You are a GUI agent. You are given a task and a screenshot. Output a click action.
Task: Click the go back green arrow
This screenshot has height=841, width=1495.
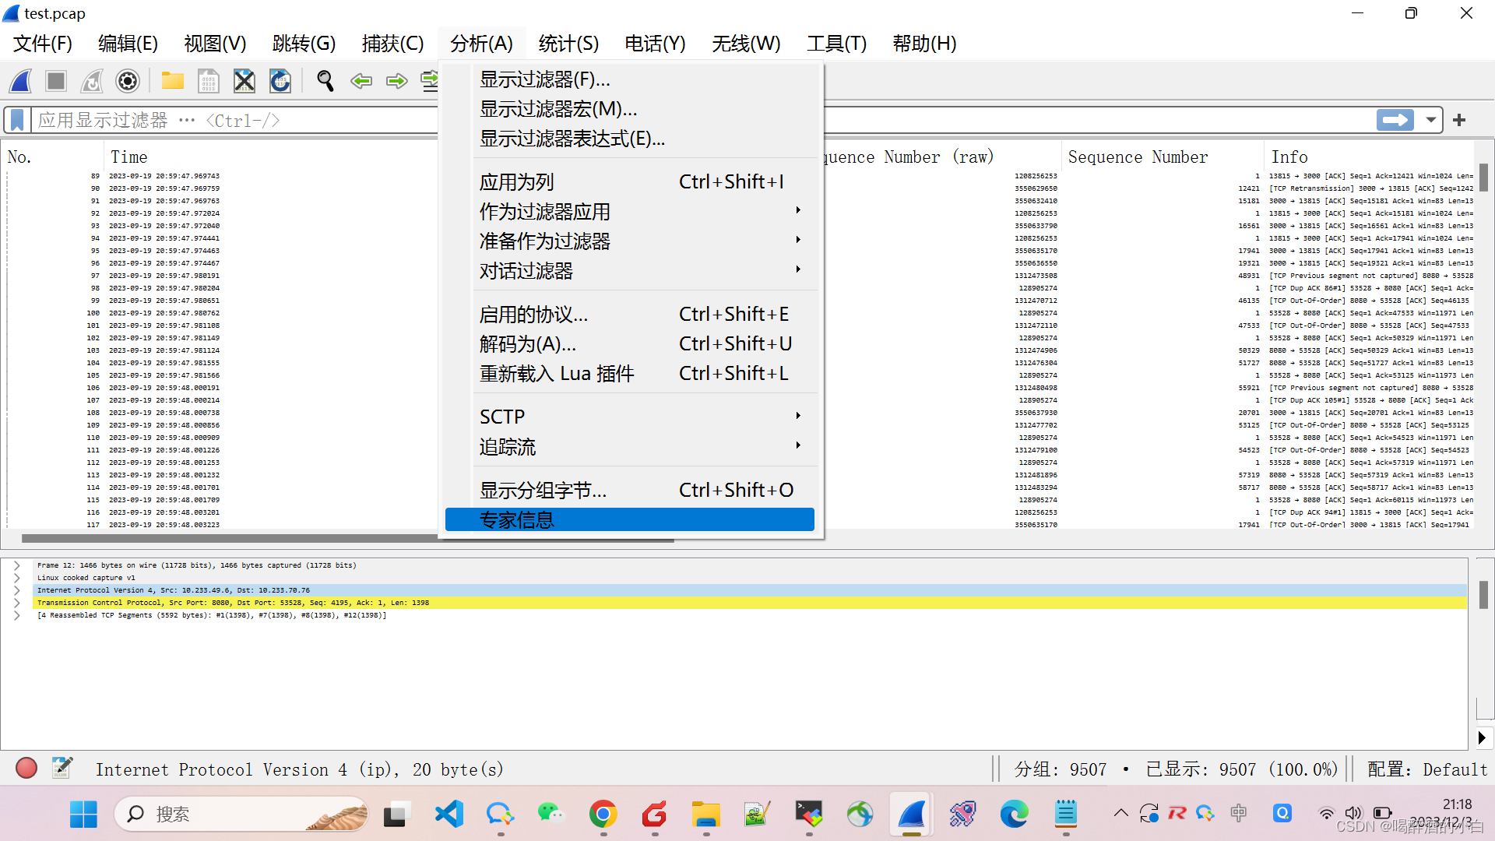(361, 81)
